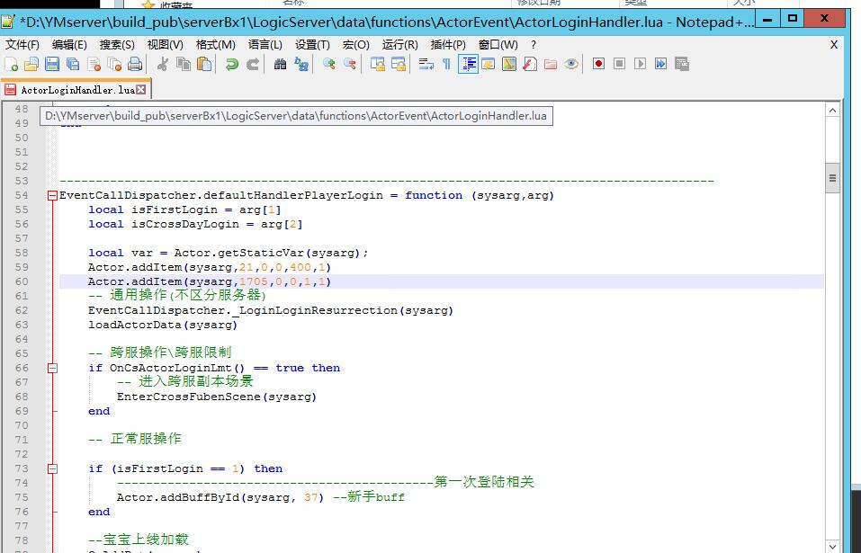Click the Cut scissors icon

[x=162, y=64]
